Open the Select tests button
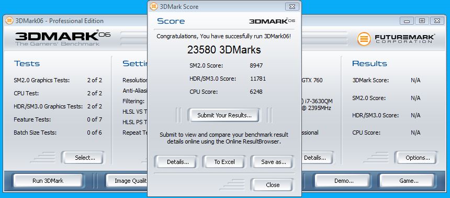This screenshot has width=450, height=198. (x=85, y=158)
